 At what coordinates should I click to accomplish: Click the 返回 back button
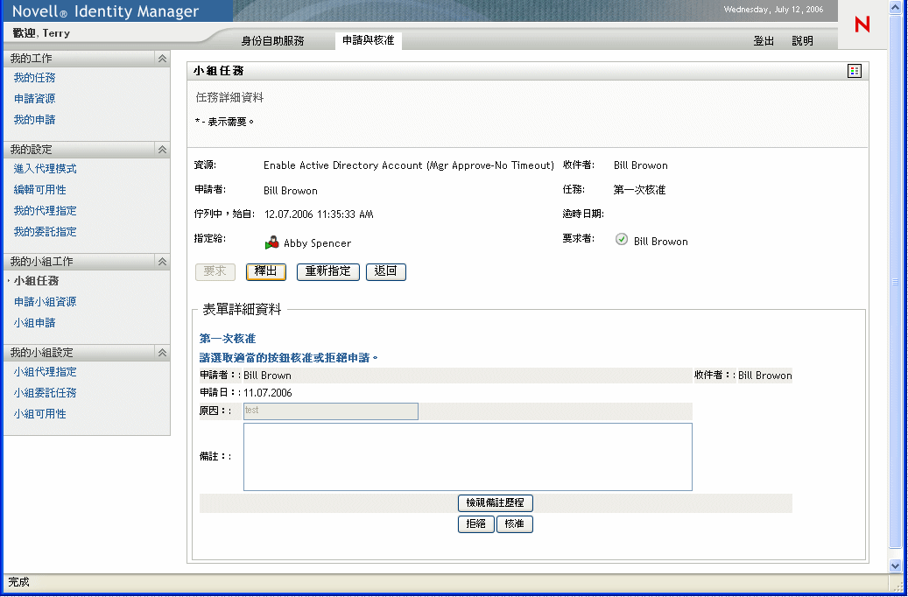386,271
